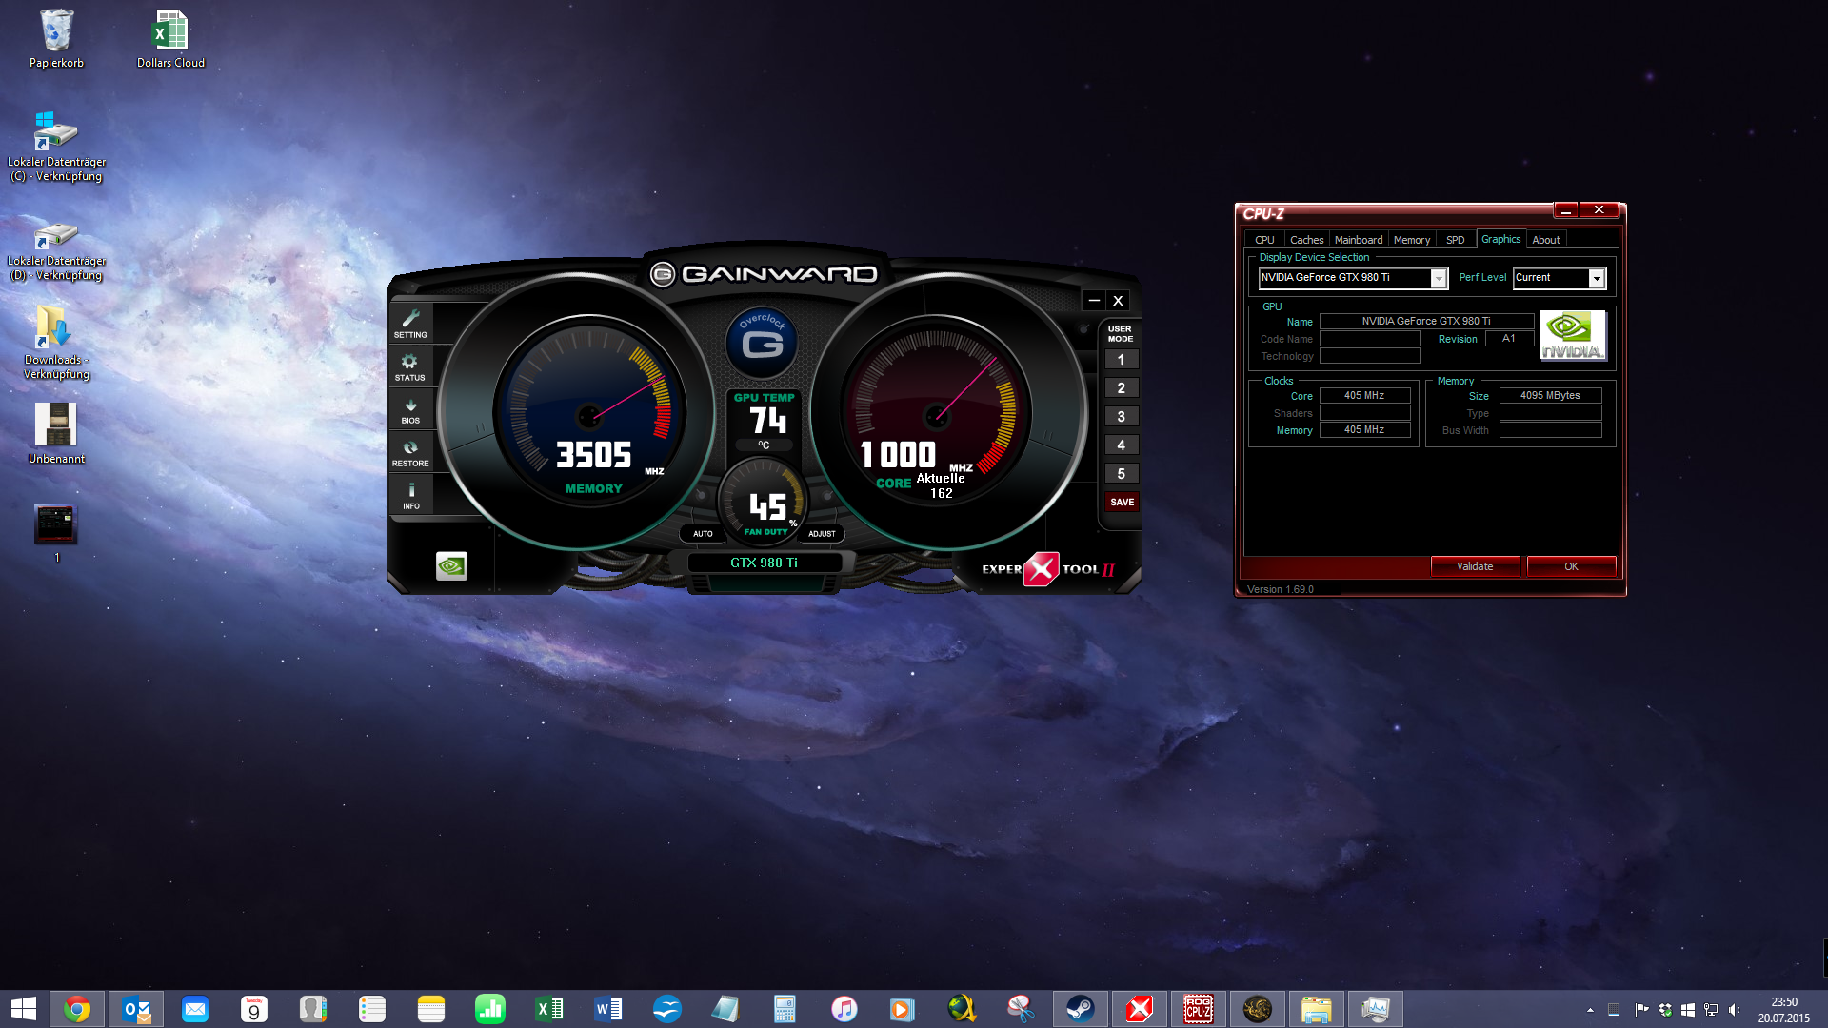Viewport: 1828px width, 1028px height.
Task: Click the STATUS gear icon
Action: coord(410,366)
